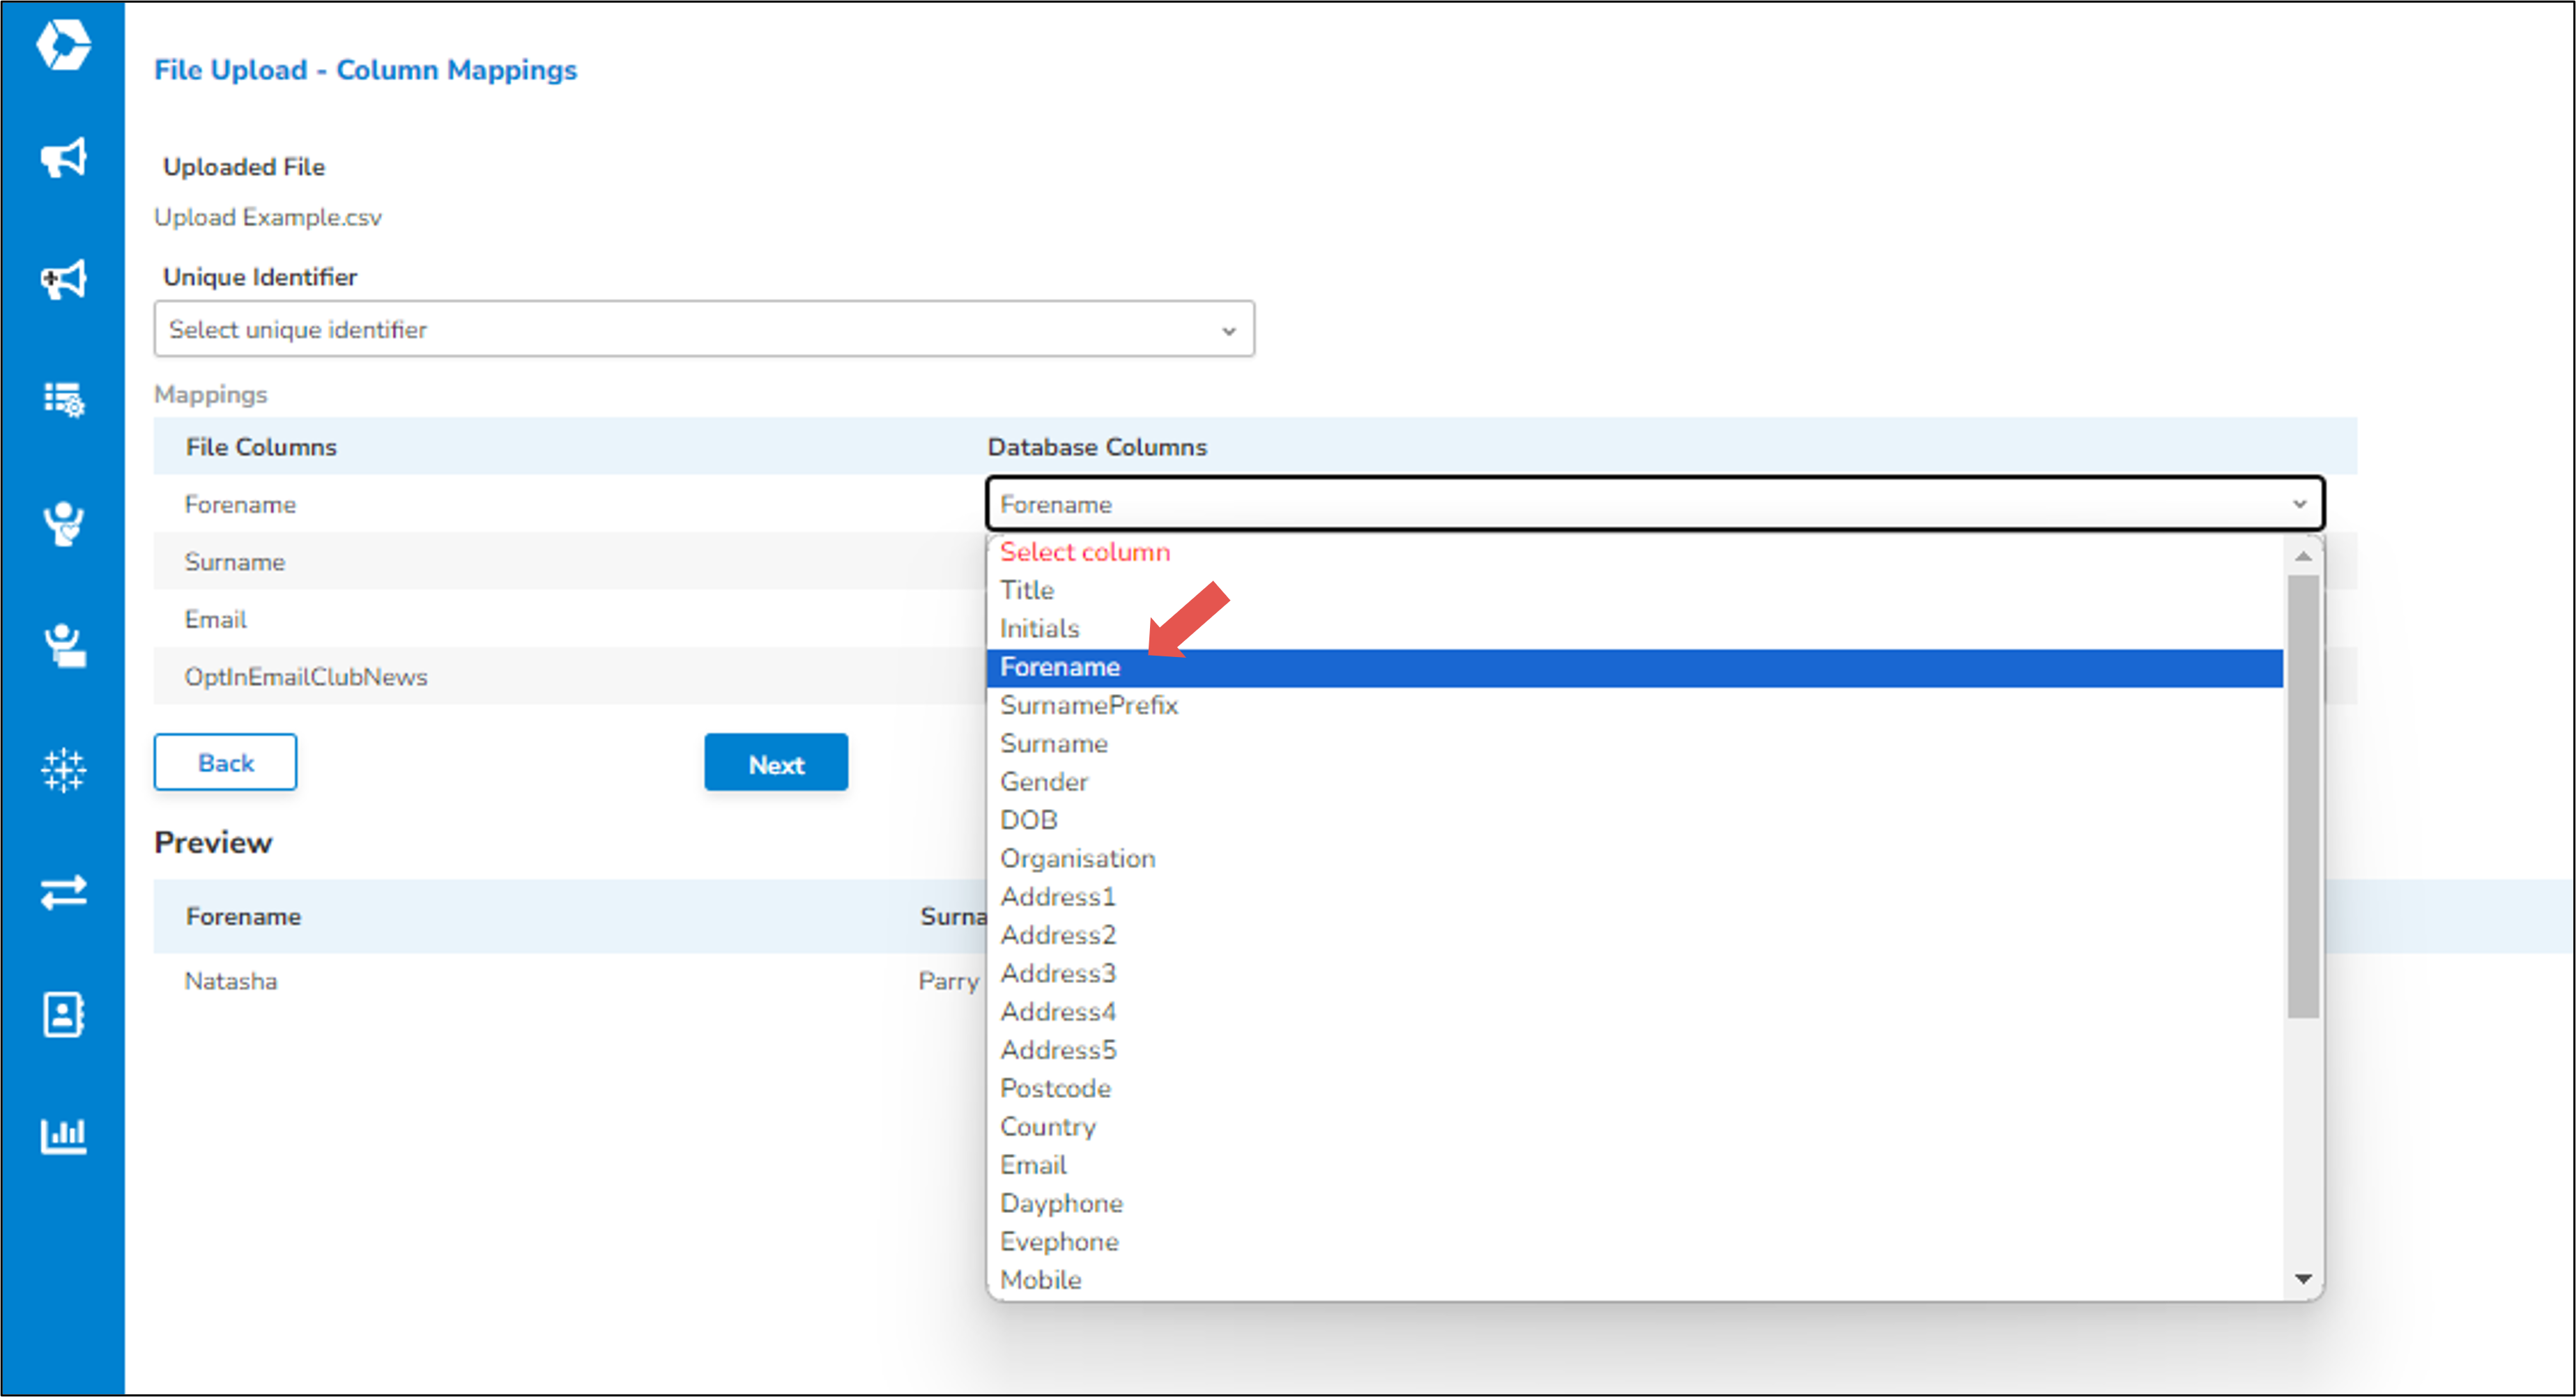Image resolution: width=2576 pixels, height=1397 pixels.
Task: Select DOB from the column list
Action: (x=1635, y=821)
